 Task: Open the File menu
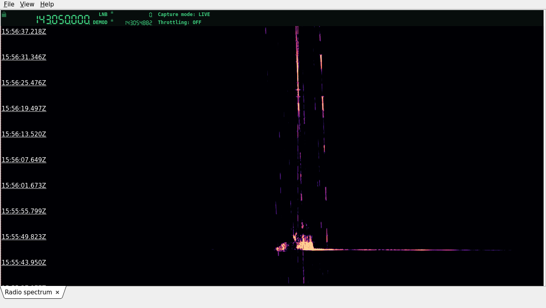[x=9, y=4]
